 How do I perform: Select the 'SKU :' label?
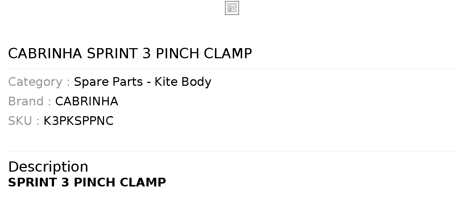coord(24,121)
